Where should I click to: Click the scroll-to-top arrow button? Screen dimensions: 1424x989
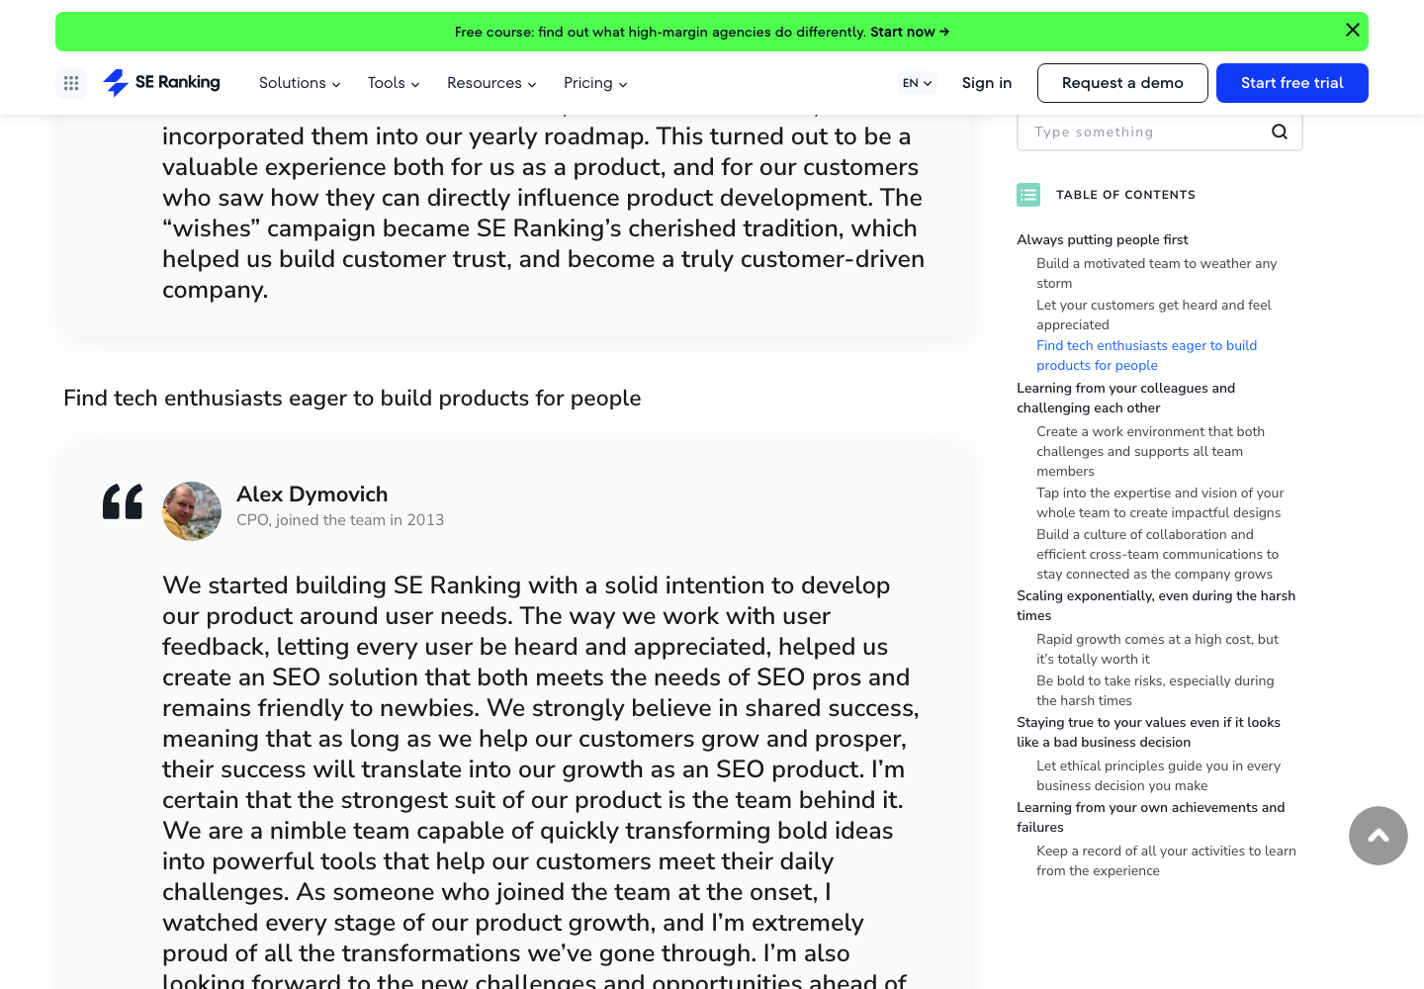pyautogui.click(x=1379, y=836)
